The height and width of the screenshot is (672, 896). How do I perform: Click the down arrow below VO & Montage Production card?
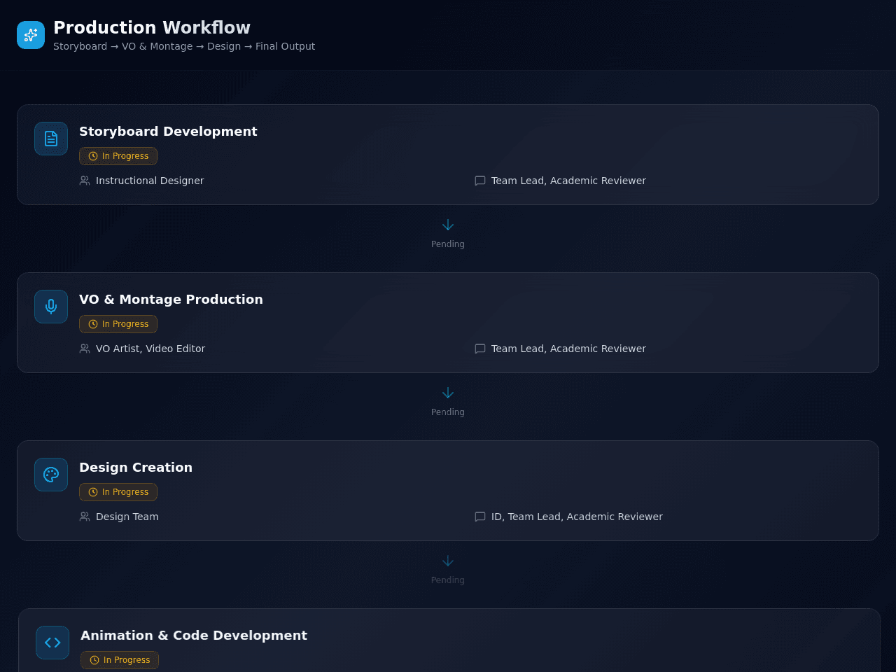[448, 393]
